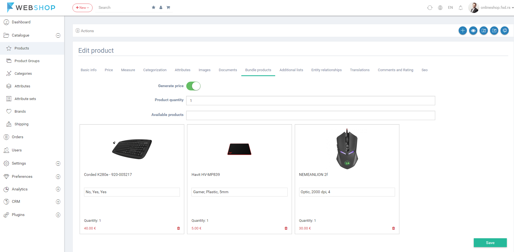Screen dimensions: 514x252
Task: Switch to the Basic info tab
Action: [89, 70]
